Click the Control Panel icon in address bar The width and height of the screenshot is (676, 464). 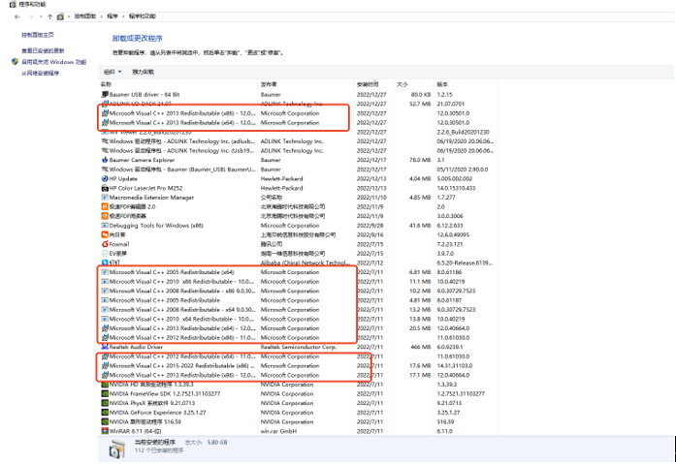[60, 16]
